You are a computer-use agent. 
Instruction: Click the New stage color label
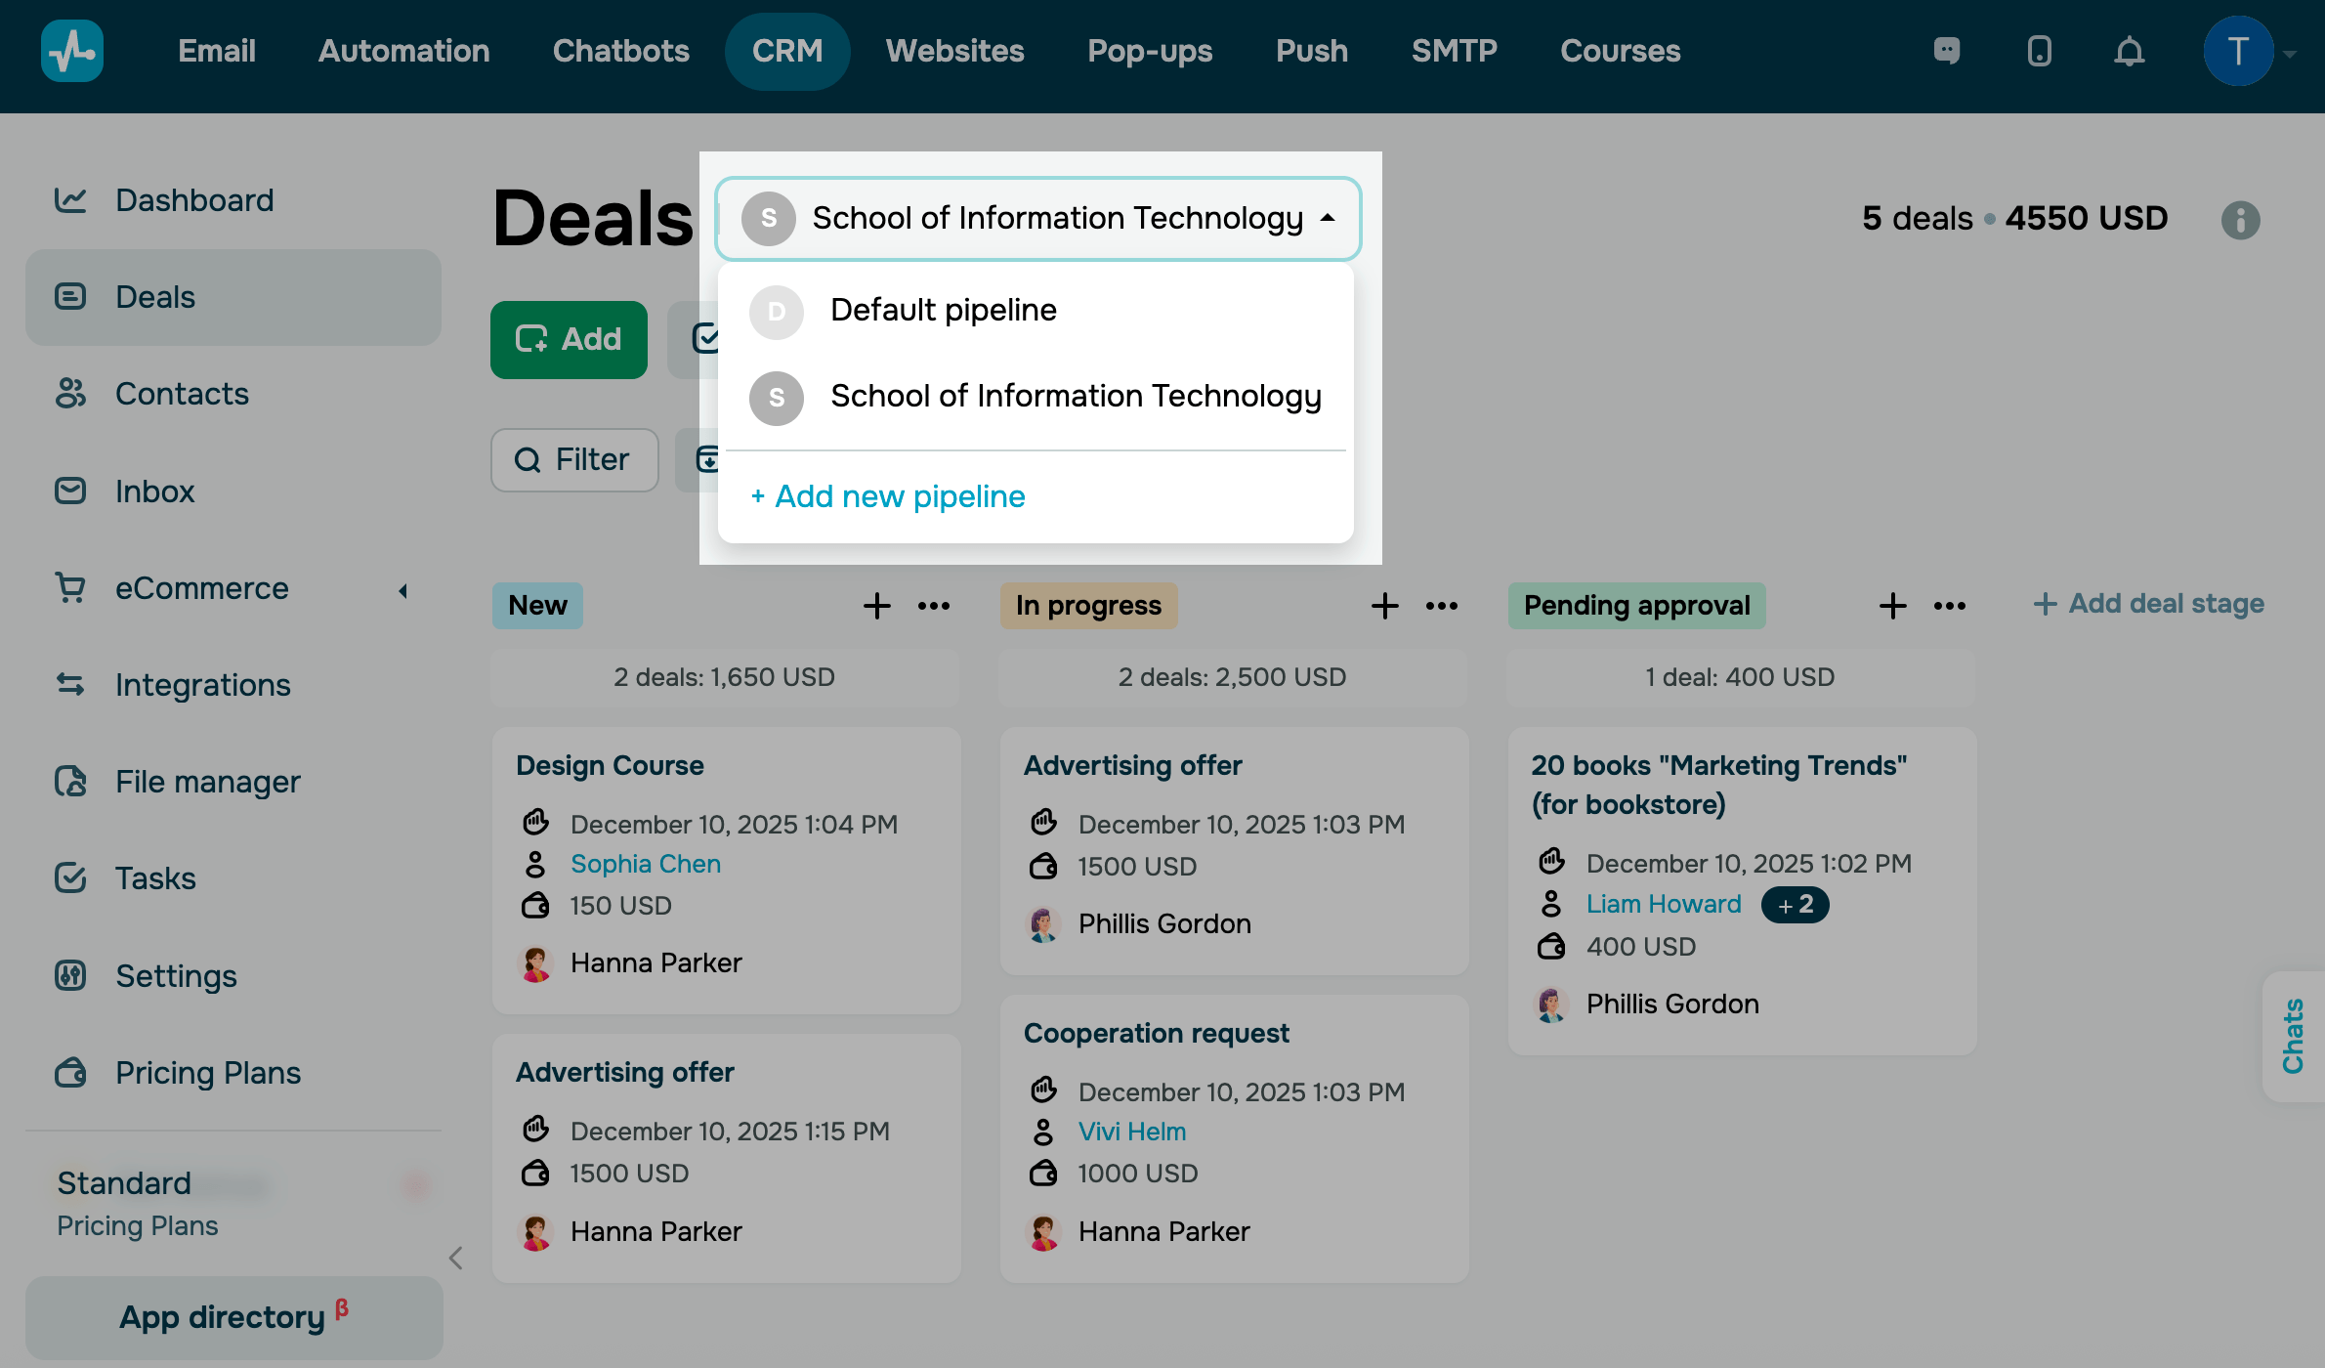(x=537, y=606)
